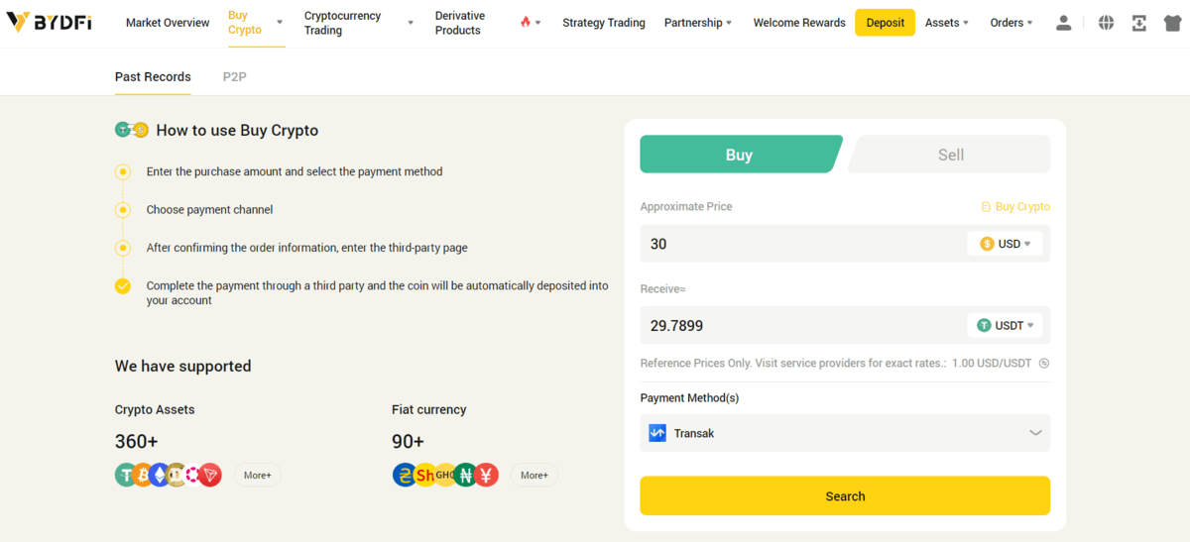Open the USDT coin dropdown

tap(1005, 325)
